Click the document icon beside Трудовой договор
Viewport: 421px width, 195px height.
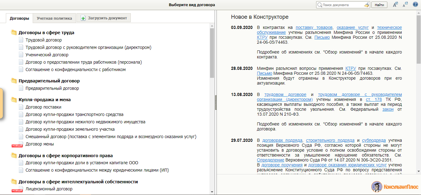coord(21,40)
